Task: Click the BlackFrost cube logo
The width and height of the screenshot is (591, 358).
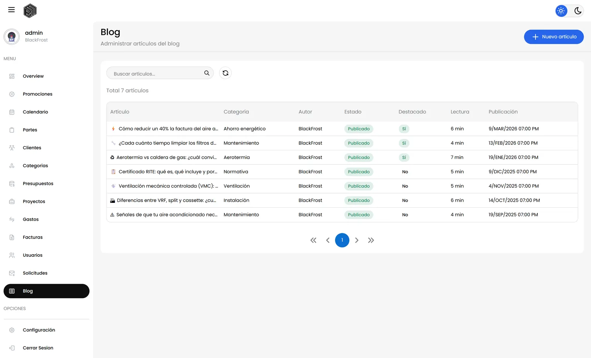Action: pos(30,11)
